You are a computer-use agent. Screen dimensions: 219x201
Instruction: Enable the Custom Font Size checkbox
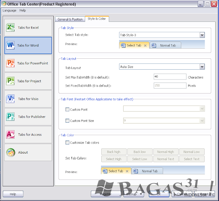(x=67, y=120)
